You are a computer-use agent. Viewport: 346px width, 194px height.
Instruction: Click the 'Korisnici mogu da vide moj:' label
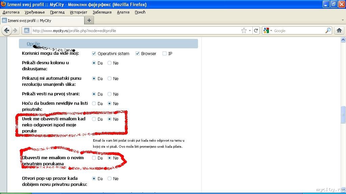click(50, 53)
